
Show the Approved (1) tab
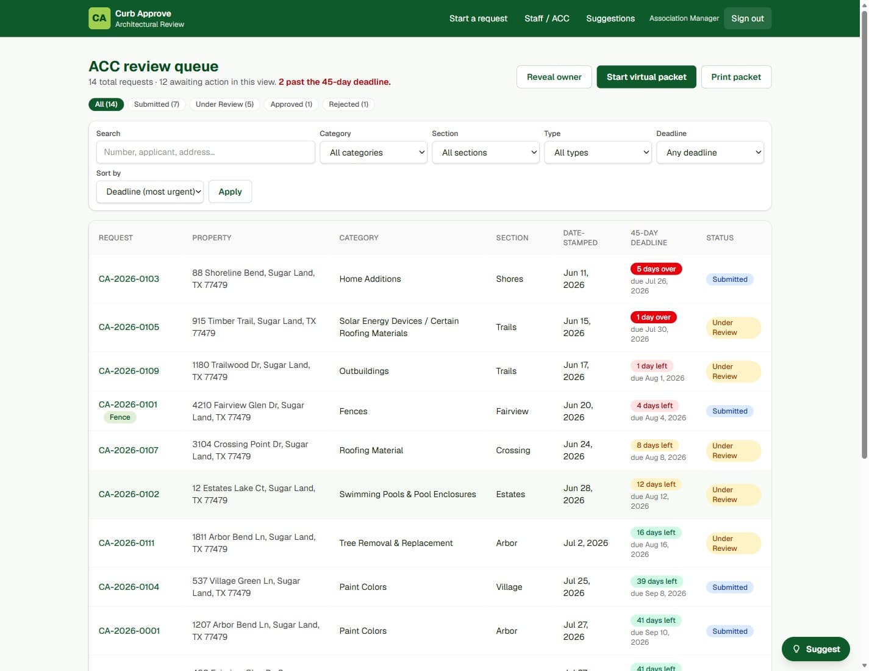pos(291,104)
